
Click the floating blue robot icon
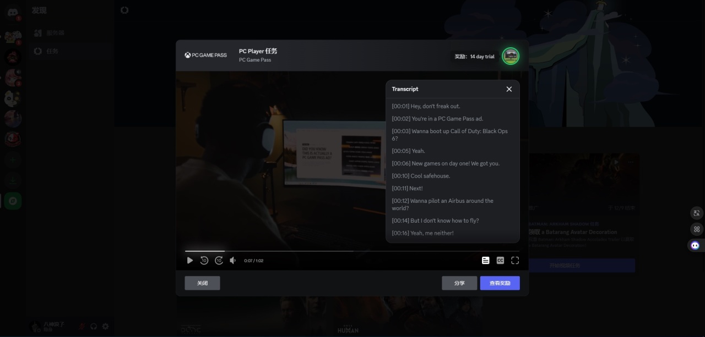695,246
